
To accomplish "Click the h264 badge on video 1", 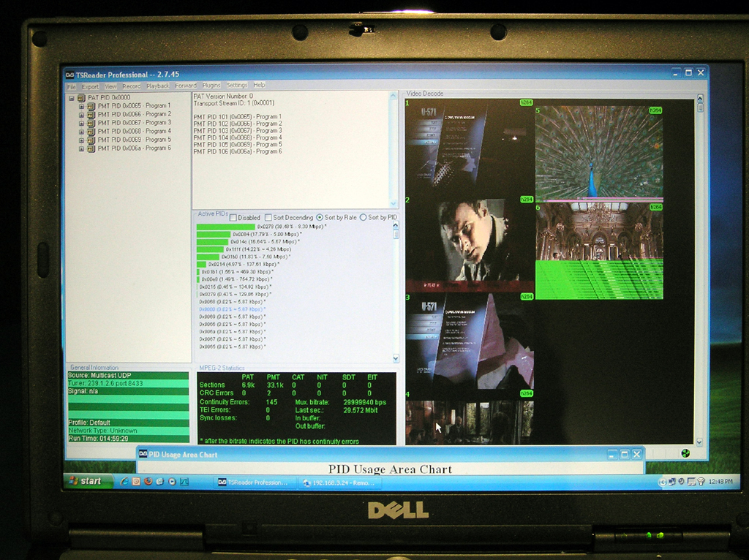I will tap(526, 102).
